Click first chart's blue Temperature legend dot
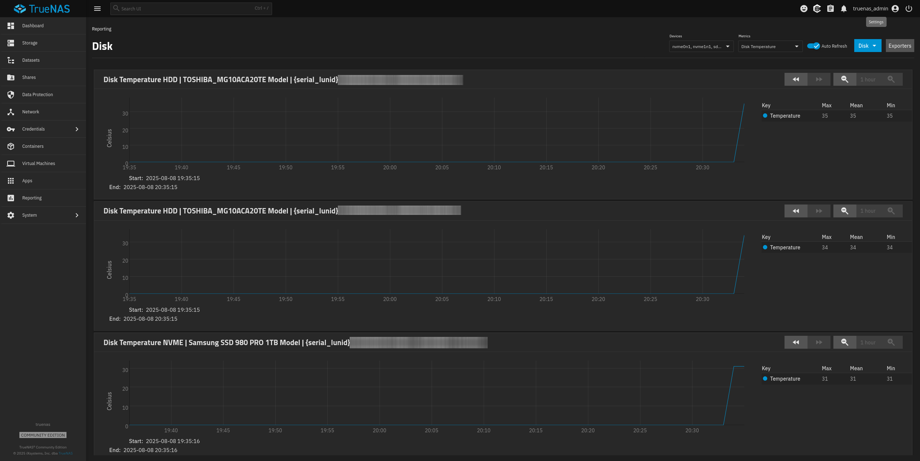This screenshot has width=920, height=461. tap(765, 116)
